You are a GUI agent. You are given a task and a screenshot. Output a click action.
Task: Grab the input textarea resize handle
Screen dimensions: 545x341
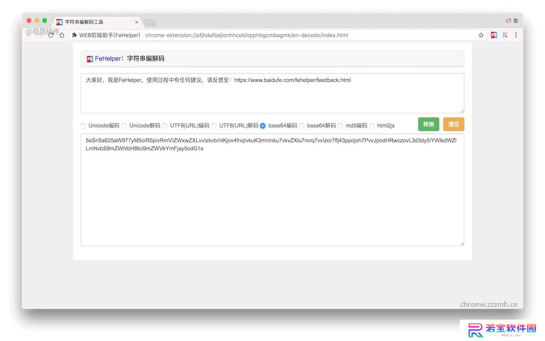462,111
